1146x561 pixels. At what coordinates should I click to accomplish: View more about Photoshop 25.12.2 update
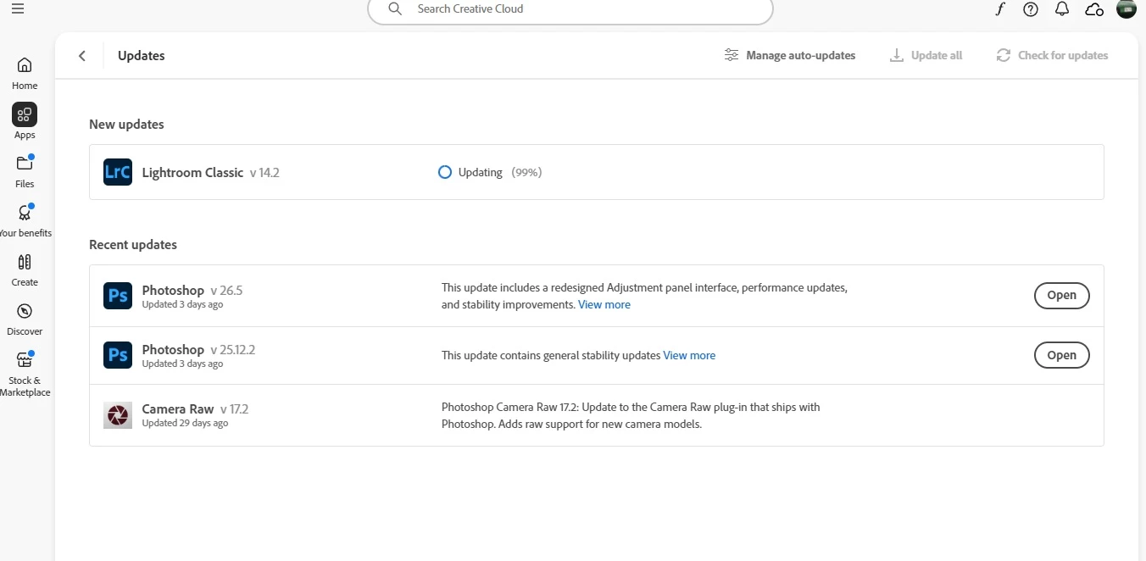[689, 355]
